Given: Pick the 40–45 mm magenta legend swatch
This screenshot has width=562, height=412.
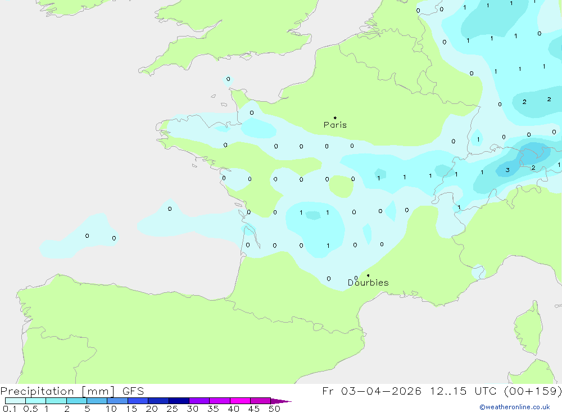Looking at the screenshot, I should point(240,401).
